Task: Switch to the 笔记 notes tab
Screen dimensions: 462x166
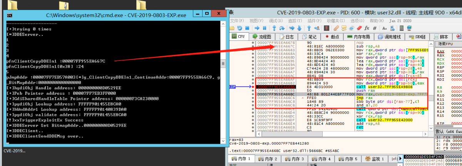Action: [310, 37]
